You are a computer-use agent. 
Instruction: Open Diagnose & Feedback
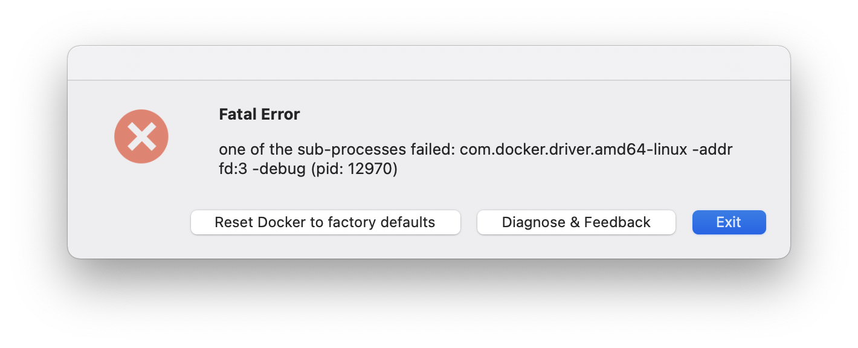tap(576, 222)
